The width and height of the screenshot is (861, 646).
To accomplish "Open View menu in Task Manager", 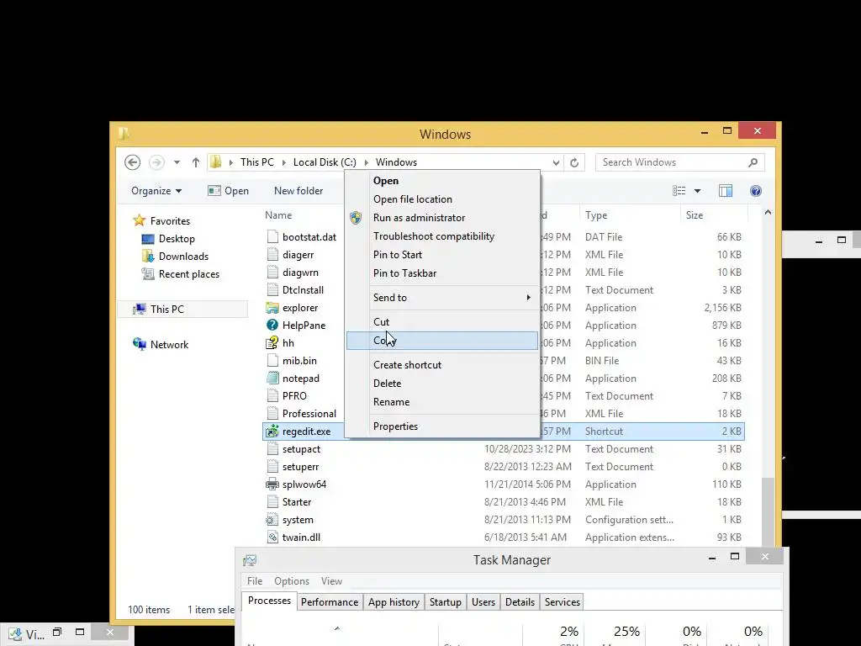I will click(331, 581).
